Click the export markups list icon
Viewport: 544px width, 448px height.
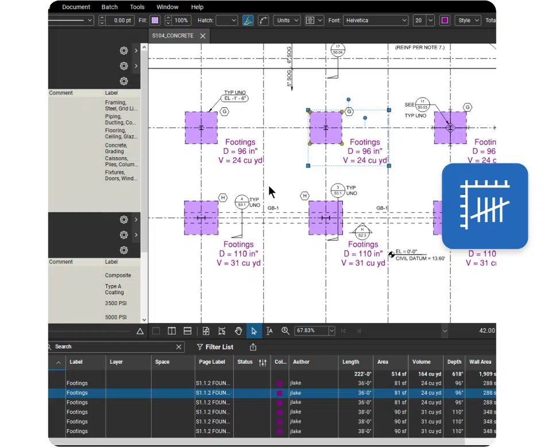pyautogui.click(x=253, y=347)
